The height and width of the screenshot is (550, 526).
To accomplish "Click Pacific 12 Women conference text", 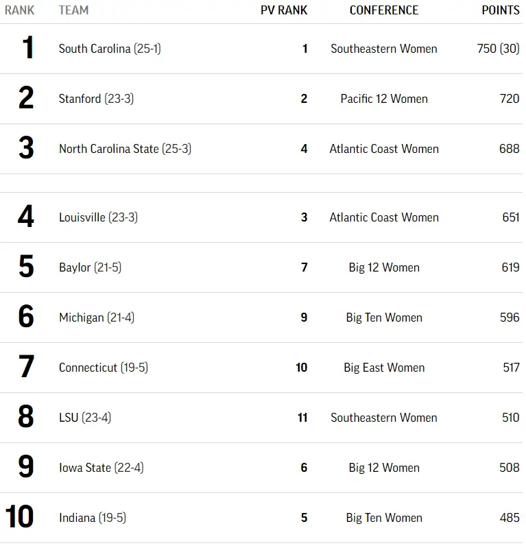I will click(x=384, y=99).
